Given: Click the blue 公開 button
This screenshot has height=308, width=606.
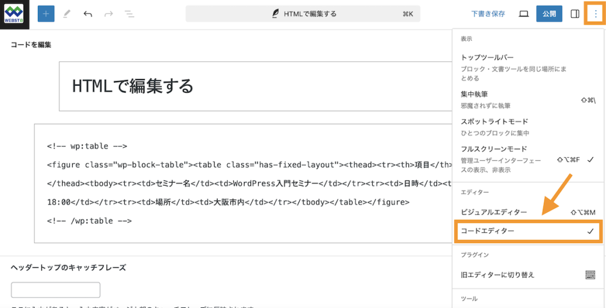Looking at the screenshot, I should click(x=549, y=14).
